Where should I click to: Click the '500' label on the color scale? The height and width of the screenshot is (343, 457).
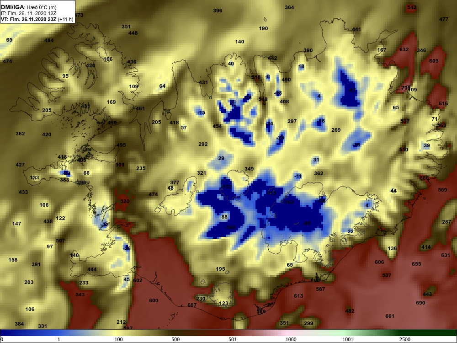coord(175,339)
